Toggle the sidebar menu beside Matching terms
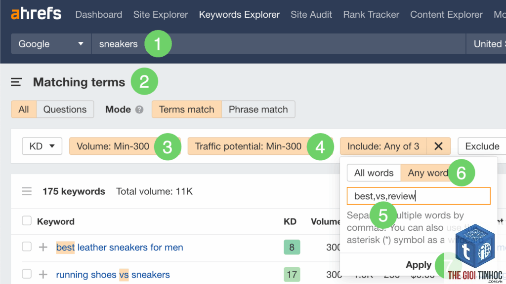The image size is (506, 284). click(x=16, y=82)
